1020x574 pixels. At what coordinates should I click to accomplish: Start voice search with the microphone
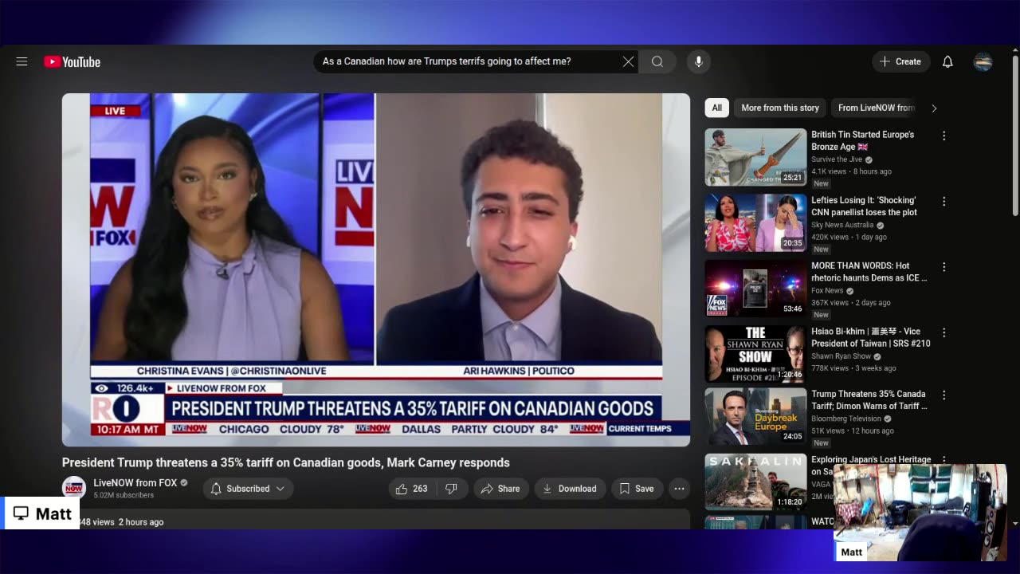coord(698,61)
